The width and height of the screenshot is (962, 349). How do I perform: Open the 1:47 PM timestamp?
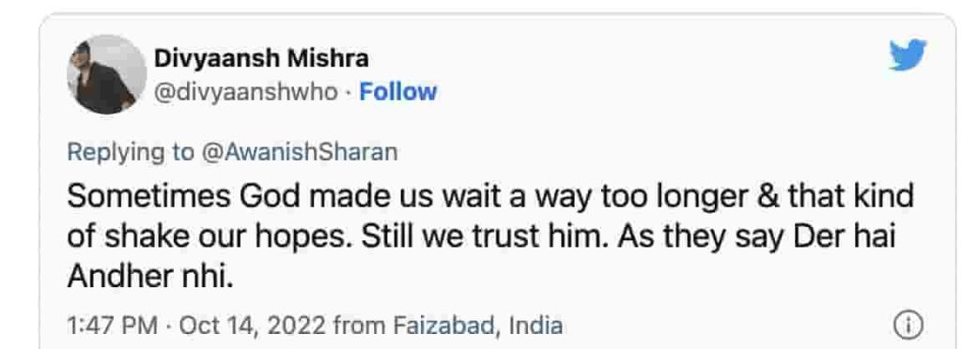(113, 326)
